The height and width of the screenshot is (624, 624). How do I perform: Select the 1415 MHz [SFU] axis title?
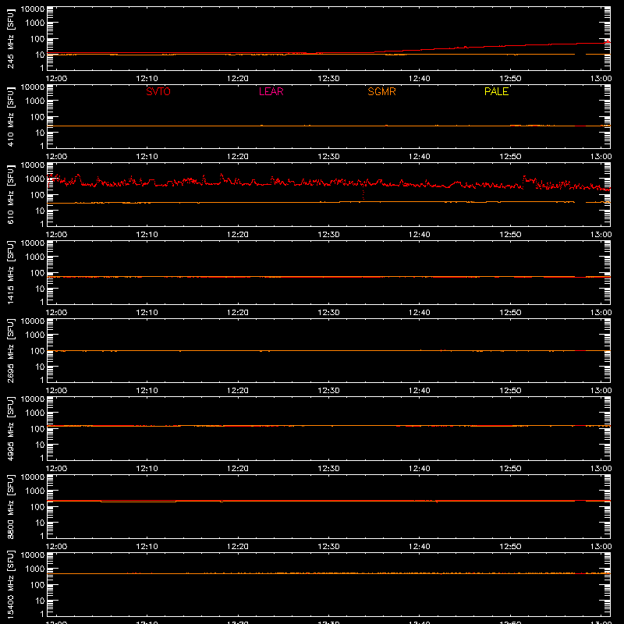11,273
